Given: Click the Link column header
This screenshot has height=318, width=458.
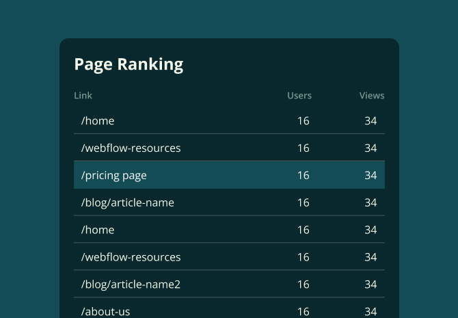Looking at the screenshot, I should click(x=83, y=96).
